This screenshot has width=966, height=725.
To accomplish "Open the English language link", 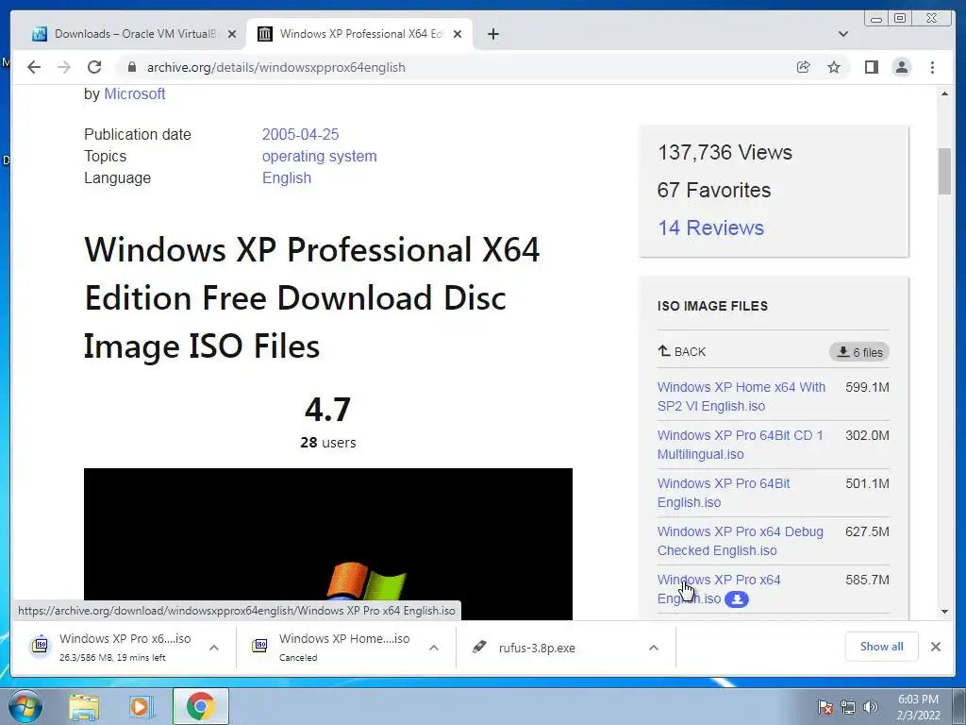I will click(x=287, y=177).
